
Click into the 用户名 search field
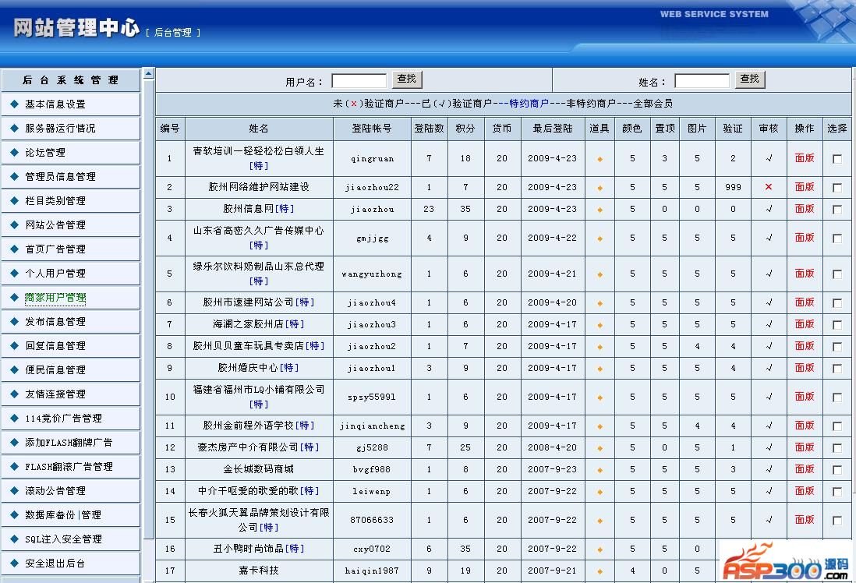tap(359, 81)
